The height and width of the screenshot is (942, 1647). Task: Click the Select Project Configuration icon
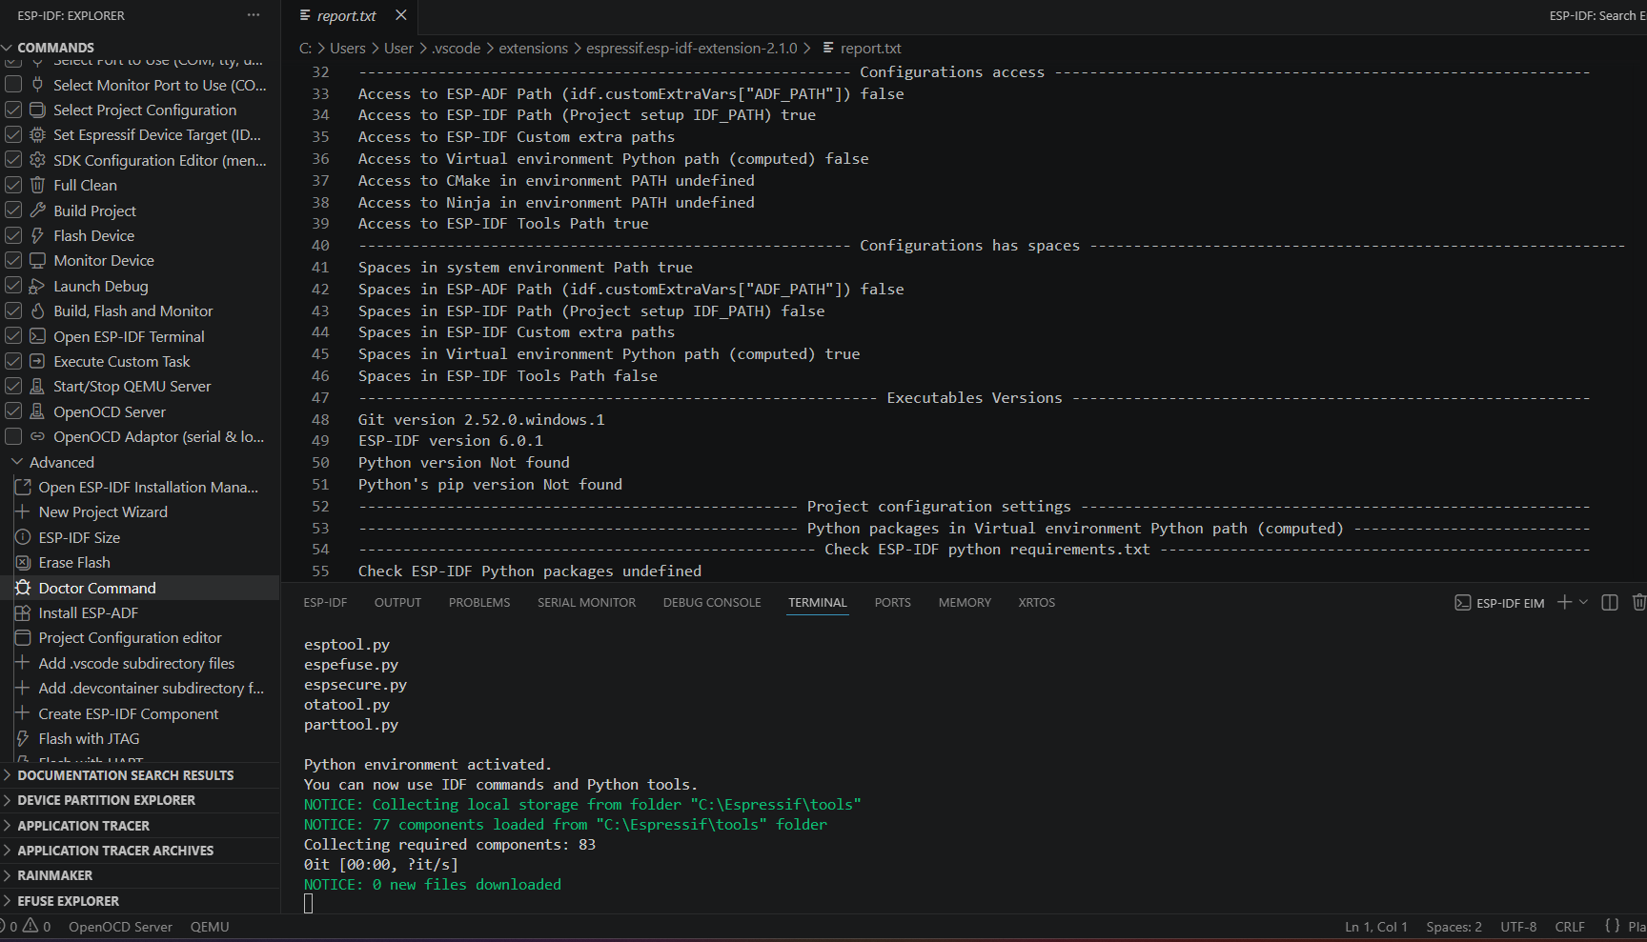37,110
